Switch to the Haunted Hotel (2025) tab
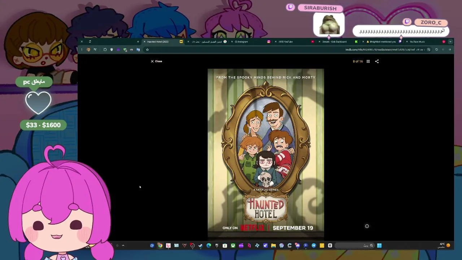Image resolution: width=462 pixels, height=260 pixels. point(162,42)
